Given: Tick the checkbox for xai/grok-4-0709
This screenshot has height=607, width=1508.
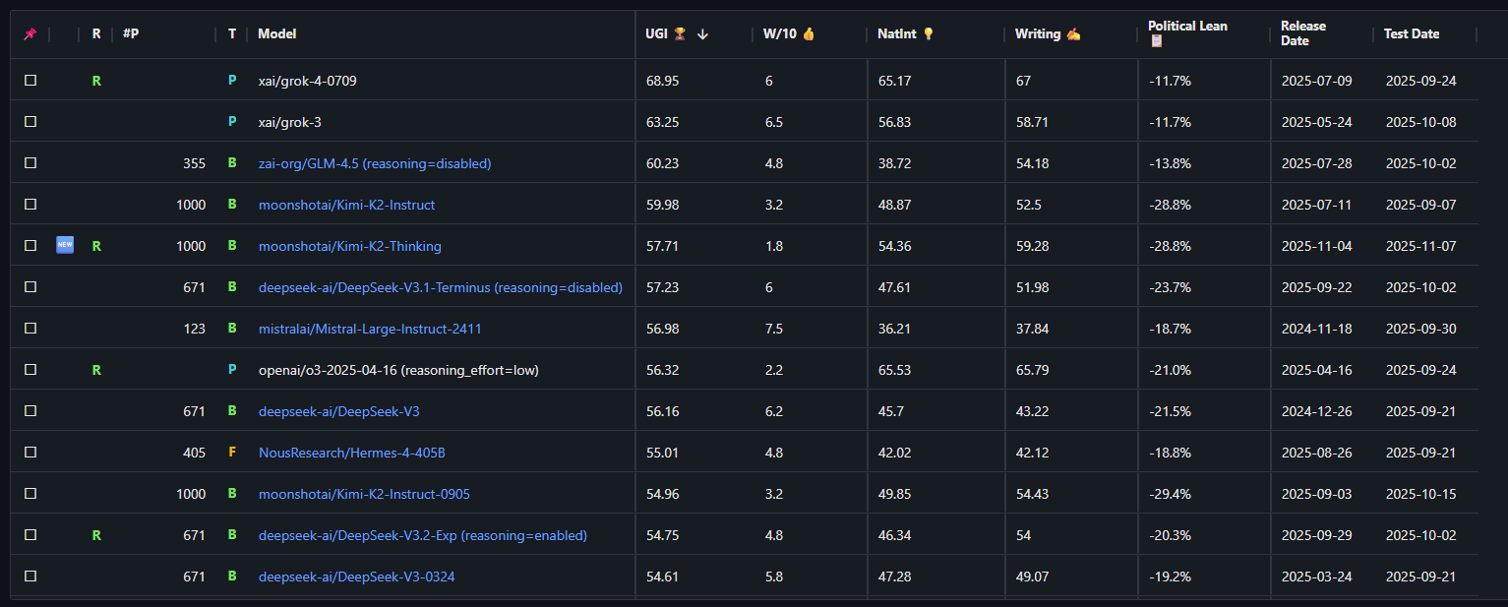Looking at the screenshot, I should click(x=30, y=81).
